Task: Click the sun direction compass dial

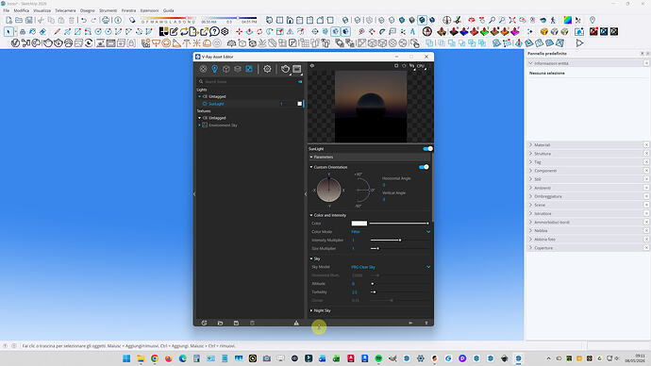Action: click(329, 190)
